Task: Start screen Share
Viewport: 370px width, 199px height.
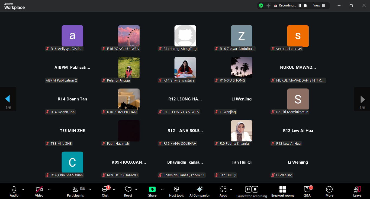Action: click(152, 191)
